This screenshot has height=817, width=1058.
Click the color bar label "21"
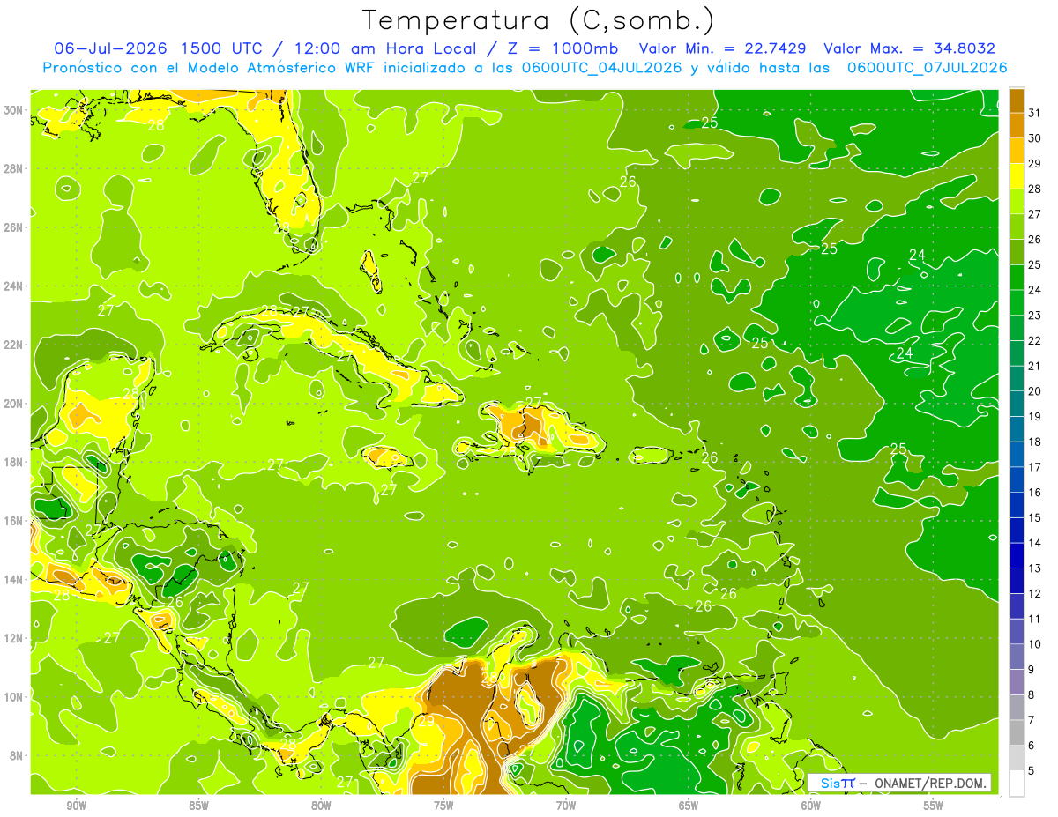1035,366
